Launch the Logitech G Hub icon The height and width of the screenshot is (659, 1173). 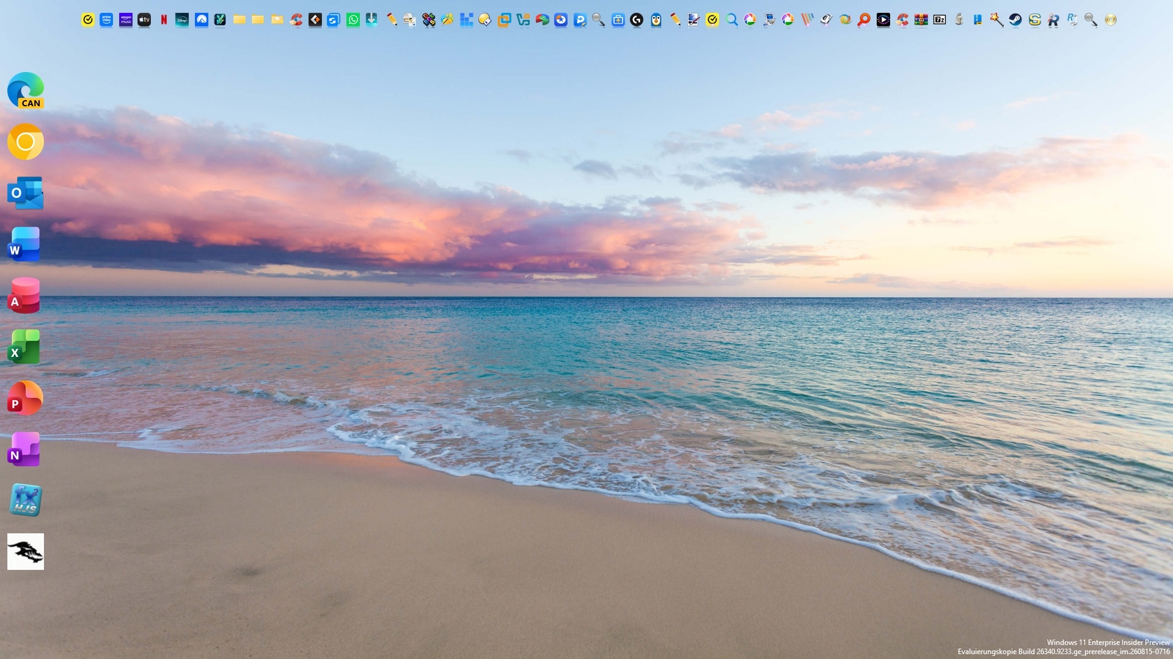637,20
